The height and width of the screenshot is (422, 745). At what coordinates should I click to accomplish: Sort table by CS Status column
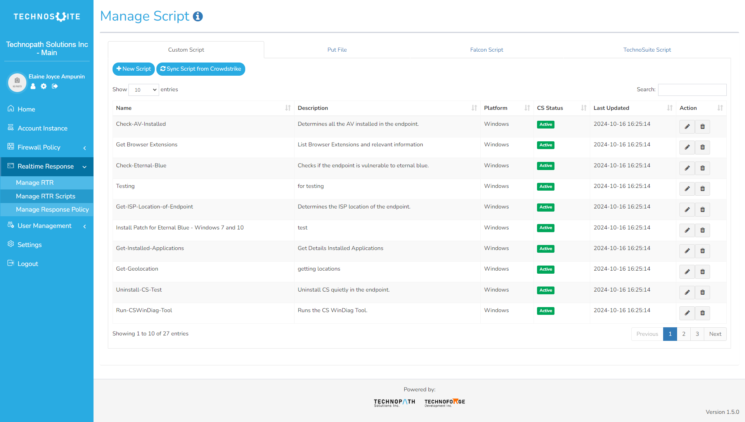[x=584, y=108]
